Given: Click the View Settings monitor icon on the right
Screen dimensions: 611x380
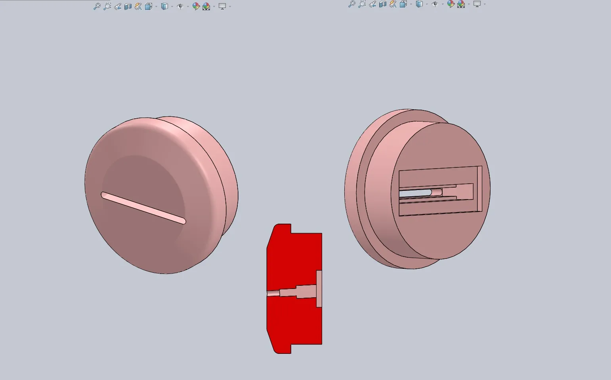Looking at the screenshot, I should (x=477, y=5).
